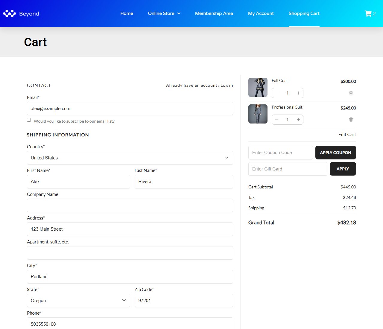This screenshot has height=329, width=383.
Task: Focus the Apartment, suite field
Action: coord(130,253)
